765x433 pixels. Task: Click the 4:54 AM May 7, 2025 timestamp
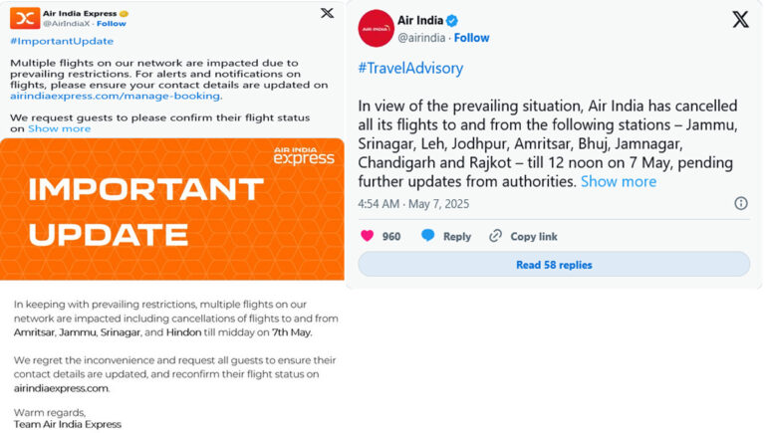pos(413,204)
